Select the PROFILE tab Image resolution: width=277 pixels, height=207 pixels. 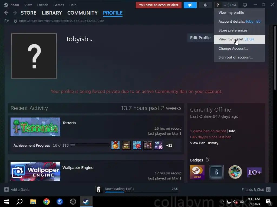(113, 13)
